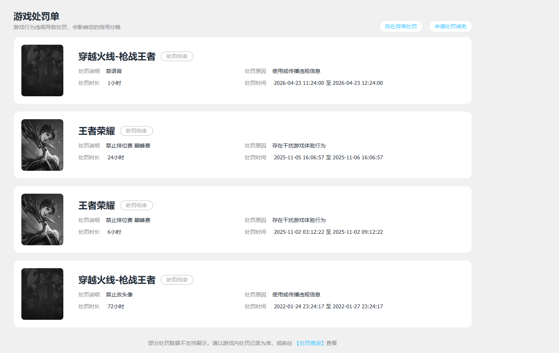Follow the 【处罚查询】 link in the footer
The width and height of the screenshot is (559, 353).
(x=310, y=343)
